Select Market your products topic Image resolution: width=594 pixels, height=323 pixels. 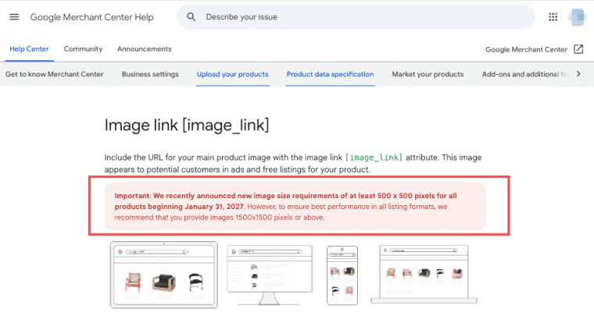point(428,74)
